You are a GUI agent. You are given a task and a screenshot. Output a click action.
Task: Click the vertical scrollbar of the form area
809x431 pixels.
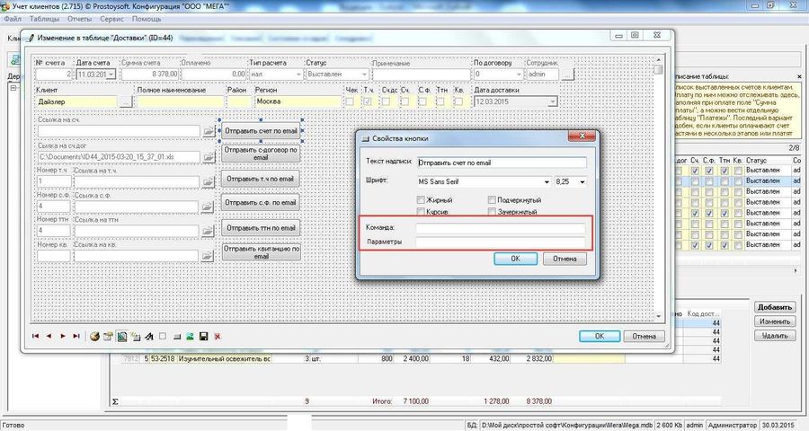click(658, 189)
